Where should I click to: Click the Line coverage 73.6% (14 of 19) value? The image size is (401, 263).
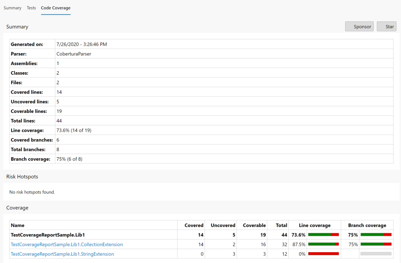(x=74, y=130)
